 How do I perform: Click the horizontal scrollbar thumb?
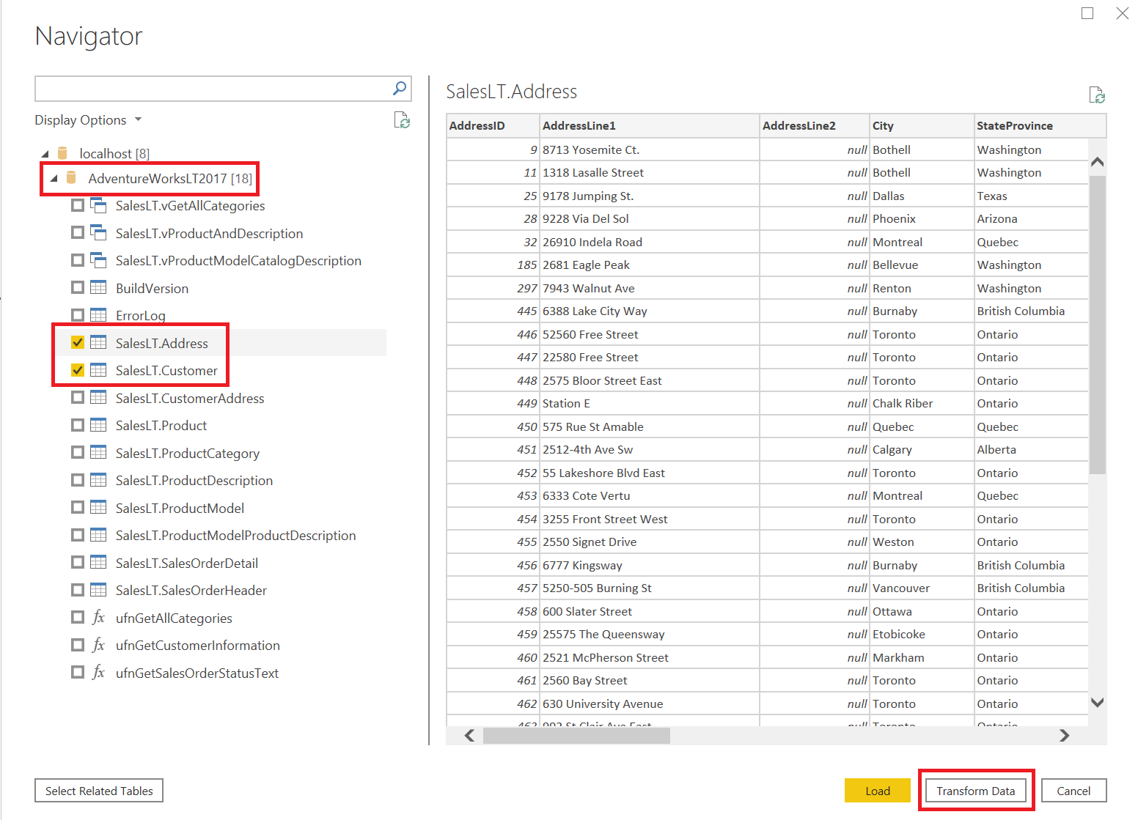[x=576, y=735]
